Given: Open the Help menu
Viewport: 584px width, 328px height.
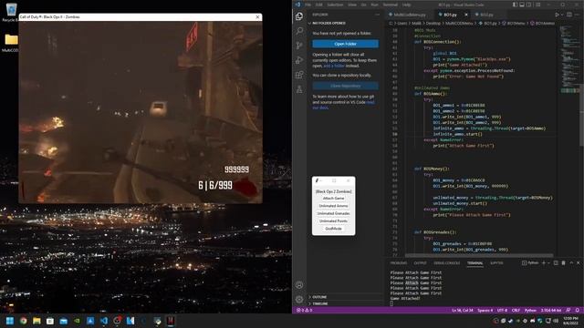Looking at the screenshot, I should [406, 5].
